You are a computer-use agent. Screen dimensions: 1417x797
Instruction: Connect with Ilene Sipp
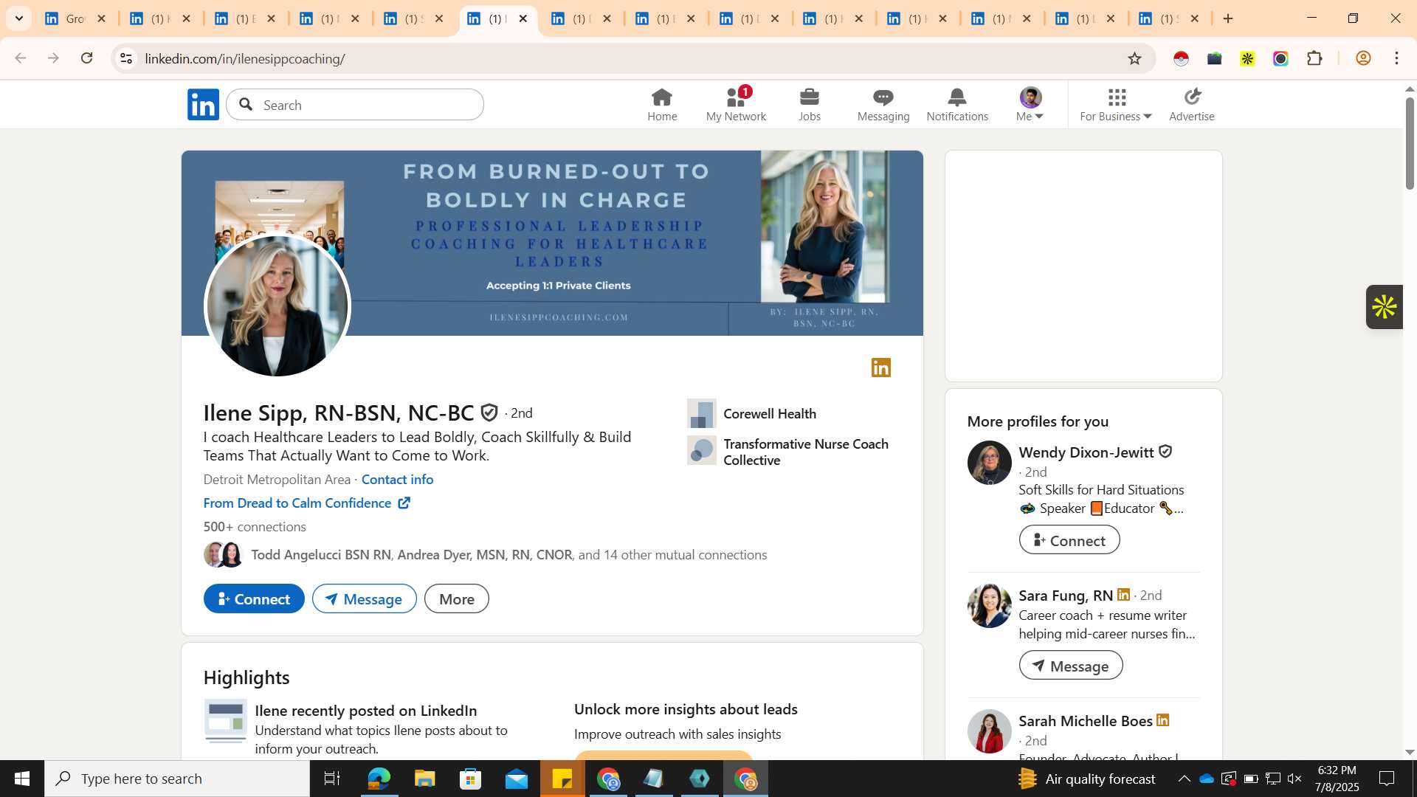pos(254,598)
